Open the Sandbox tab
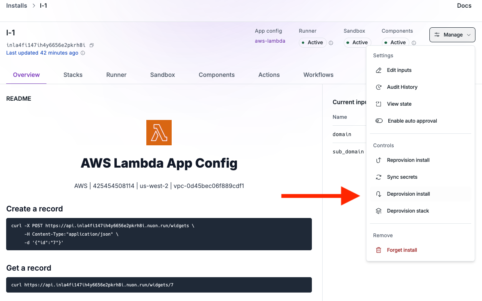Image resolution: width=482 pixels, height=301 pixels. (x=162, y=75)
